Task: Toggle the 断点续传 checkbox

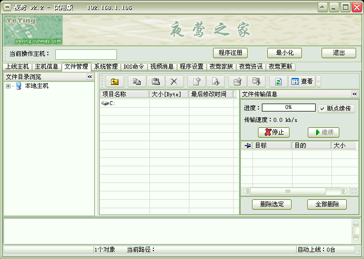Action: [322, 109]
